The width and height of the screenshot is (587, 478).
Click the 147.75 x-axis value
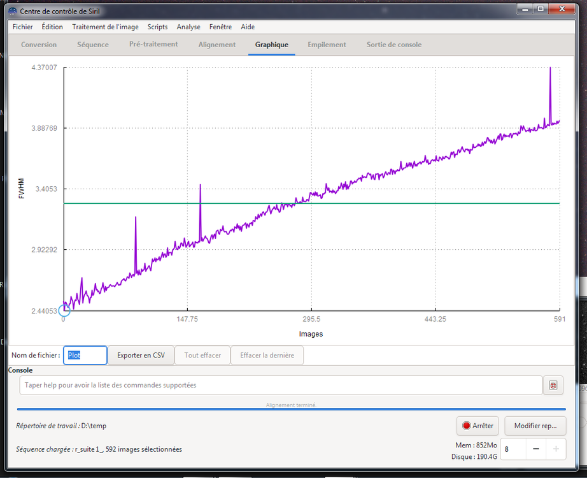point(187,319)
